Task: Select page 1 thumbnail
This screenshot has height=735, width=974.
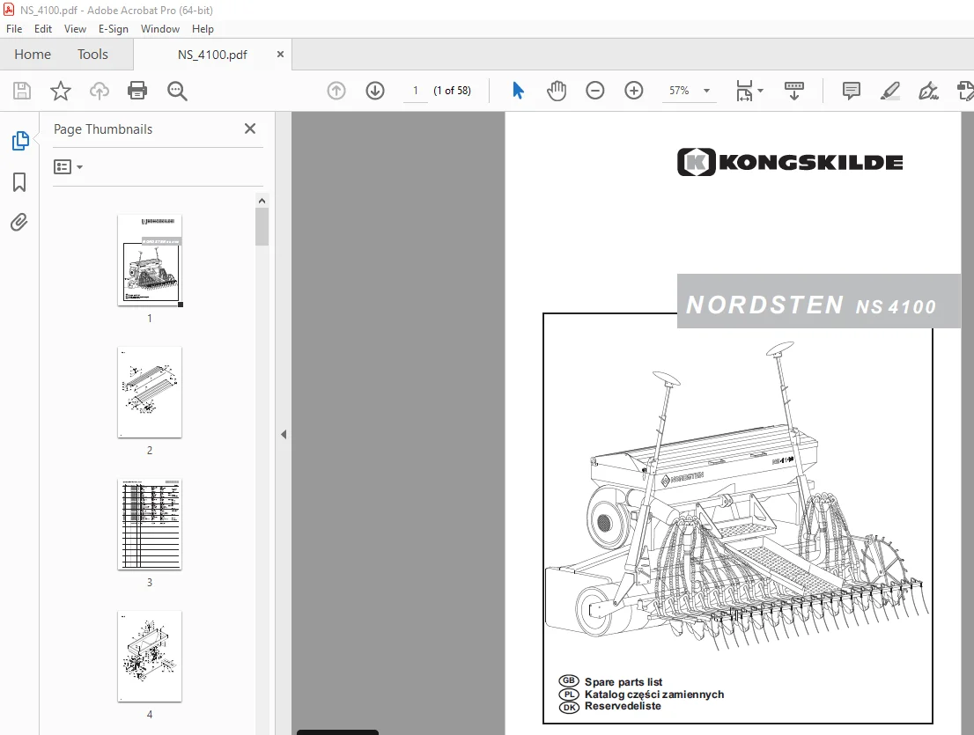Action: pyautogui.click(x=150, y=260)
